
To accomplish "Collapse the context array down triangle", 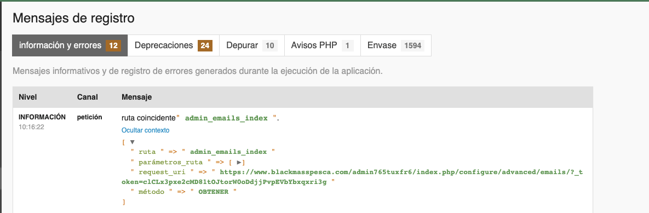I will click(133, 142).
